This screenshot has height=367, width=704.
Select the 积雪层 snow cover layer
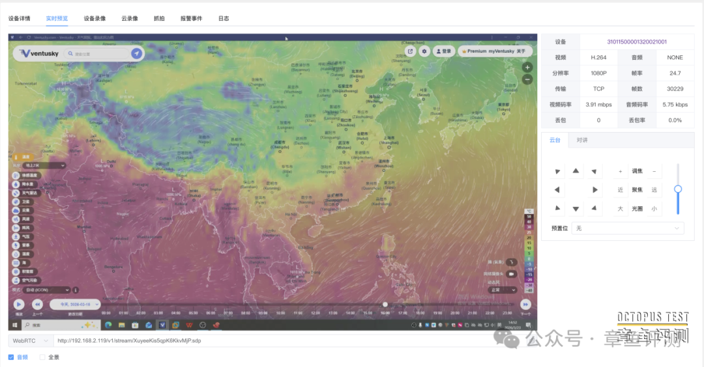[23, 271]
